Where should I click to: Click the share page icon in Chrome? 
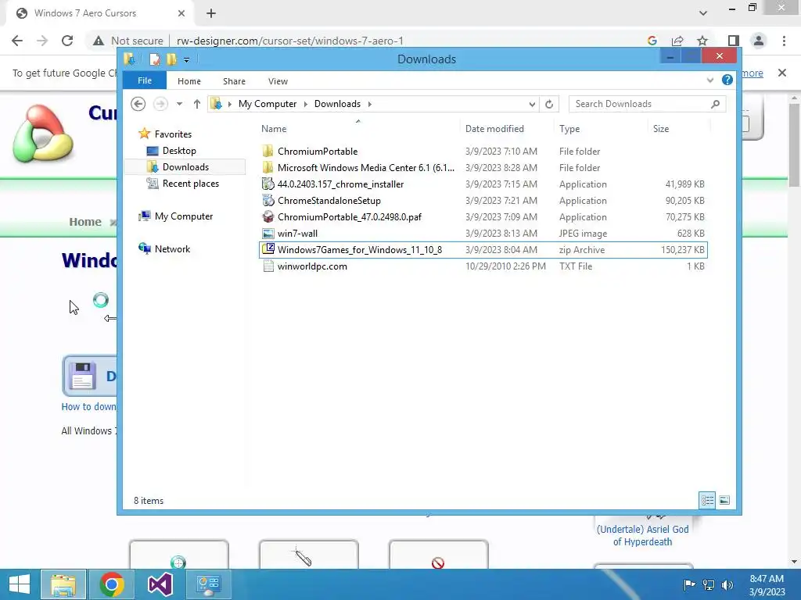pos(677,41)
